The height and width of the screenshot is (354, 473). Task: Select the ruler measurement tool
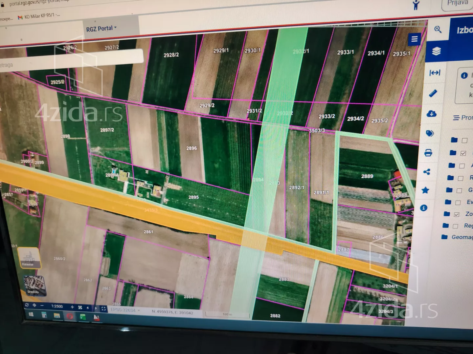(433, 94)
